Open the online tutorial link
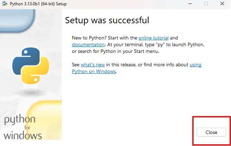 click(x=153, y=38)
